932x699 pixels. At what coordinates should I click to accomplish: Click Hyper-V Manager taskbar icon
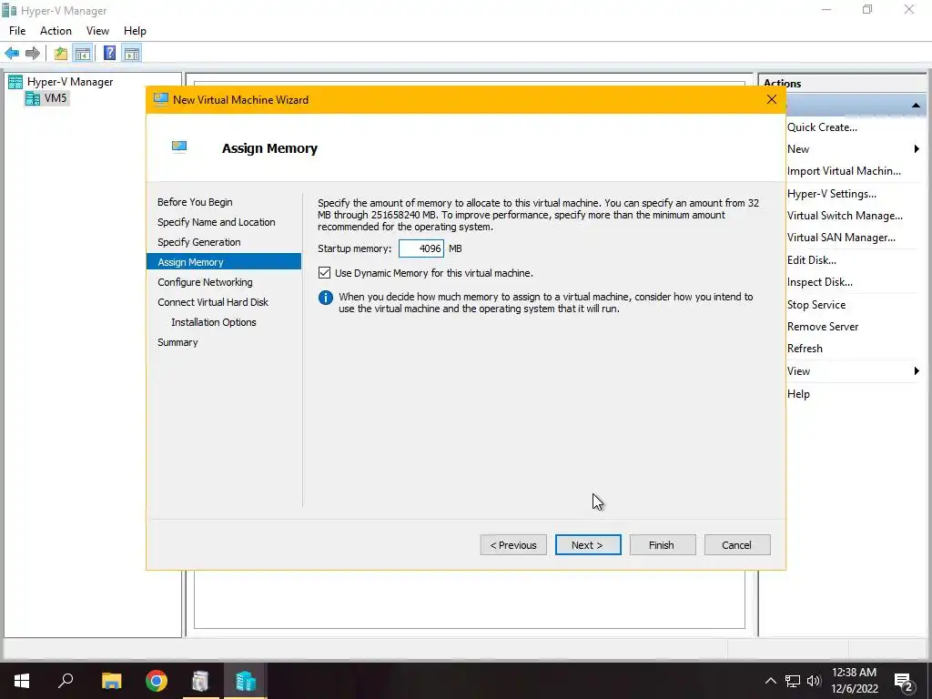point(246,681)
